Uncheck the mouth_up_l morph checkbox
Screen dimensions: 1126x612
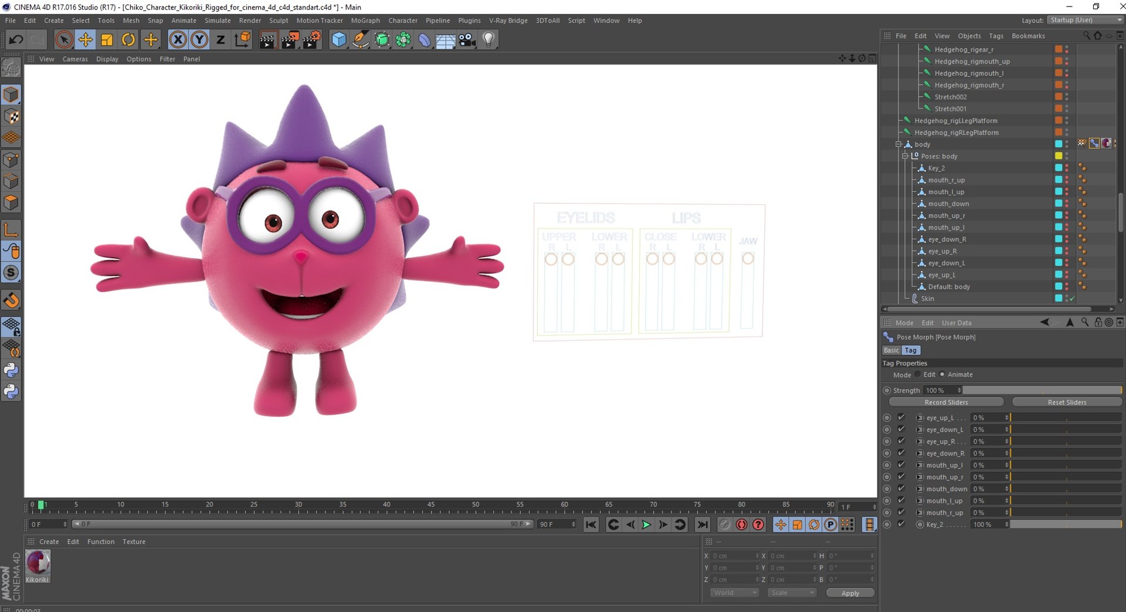coord(901,465)
